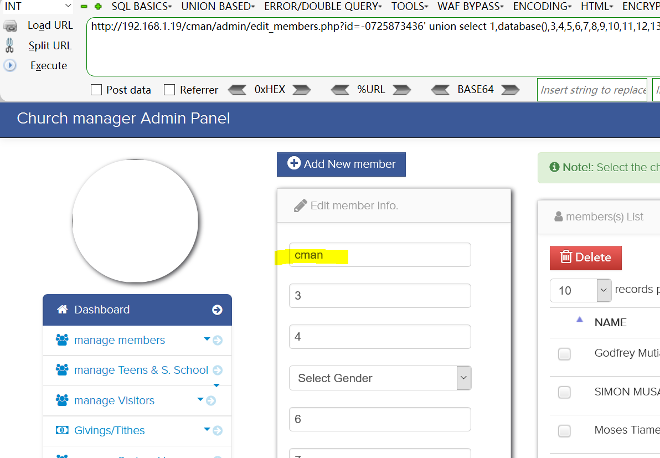Click the Dashboard home icon
The image size is (660, 458).
click(63, 310)
